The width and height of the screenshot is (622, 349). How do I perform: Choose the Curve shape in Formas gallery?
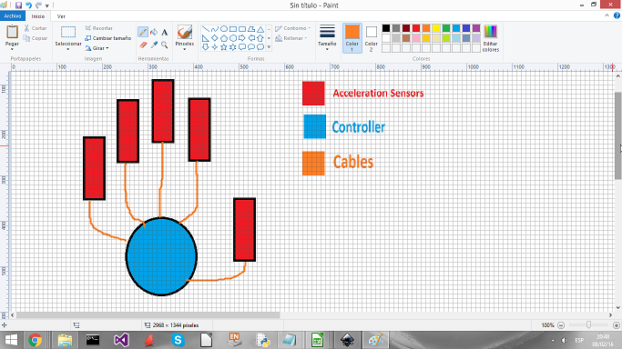[215, 29]
